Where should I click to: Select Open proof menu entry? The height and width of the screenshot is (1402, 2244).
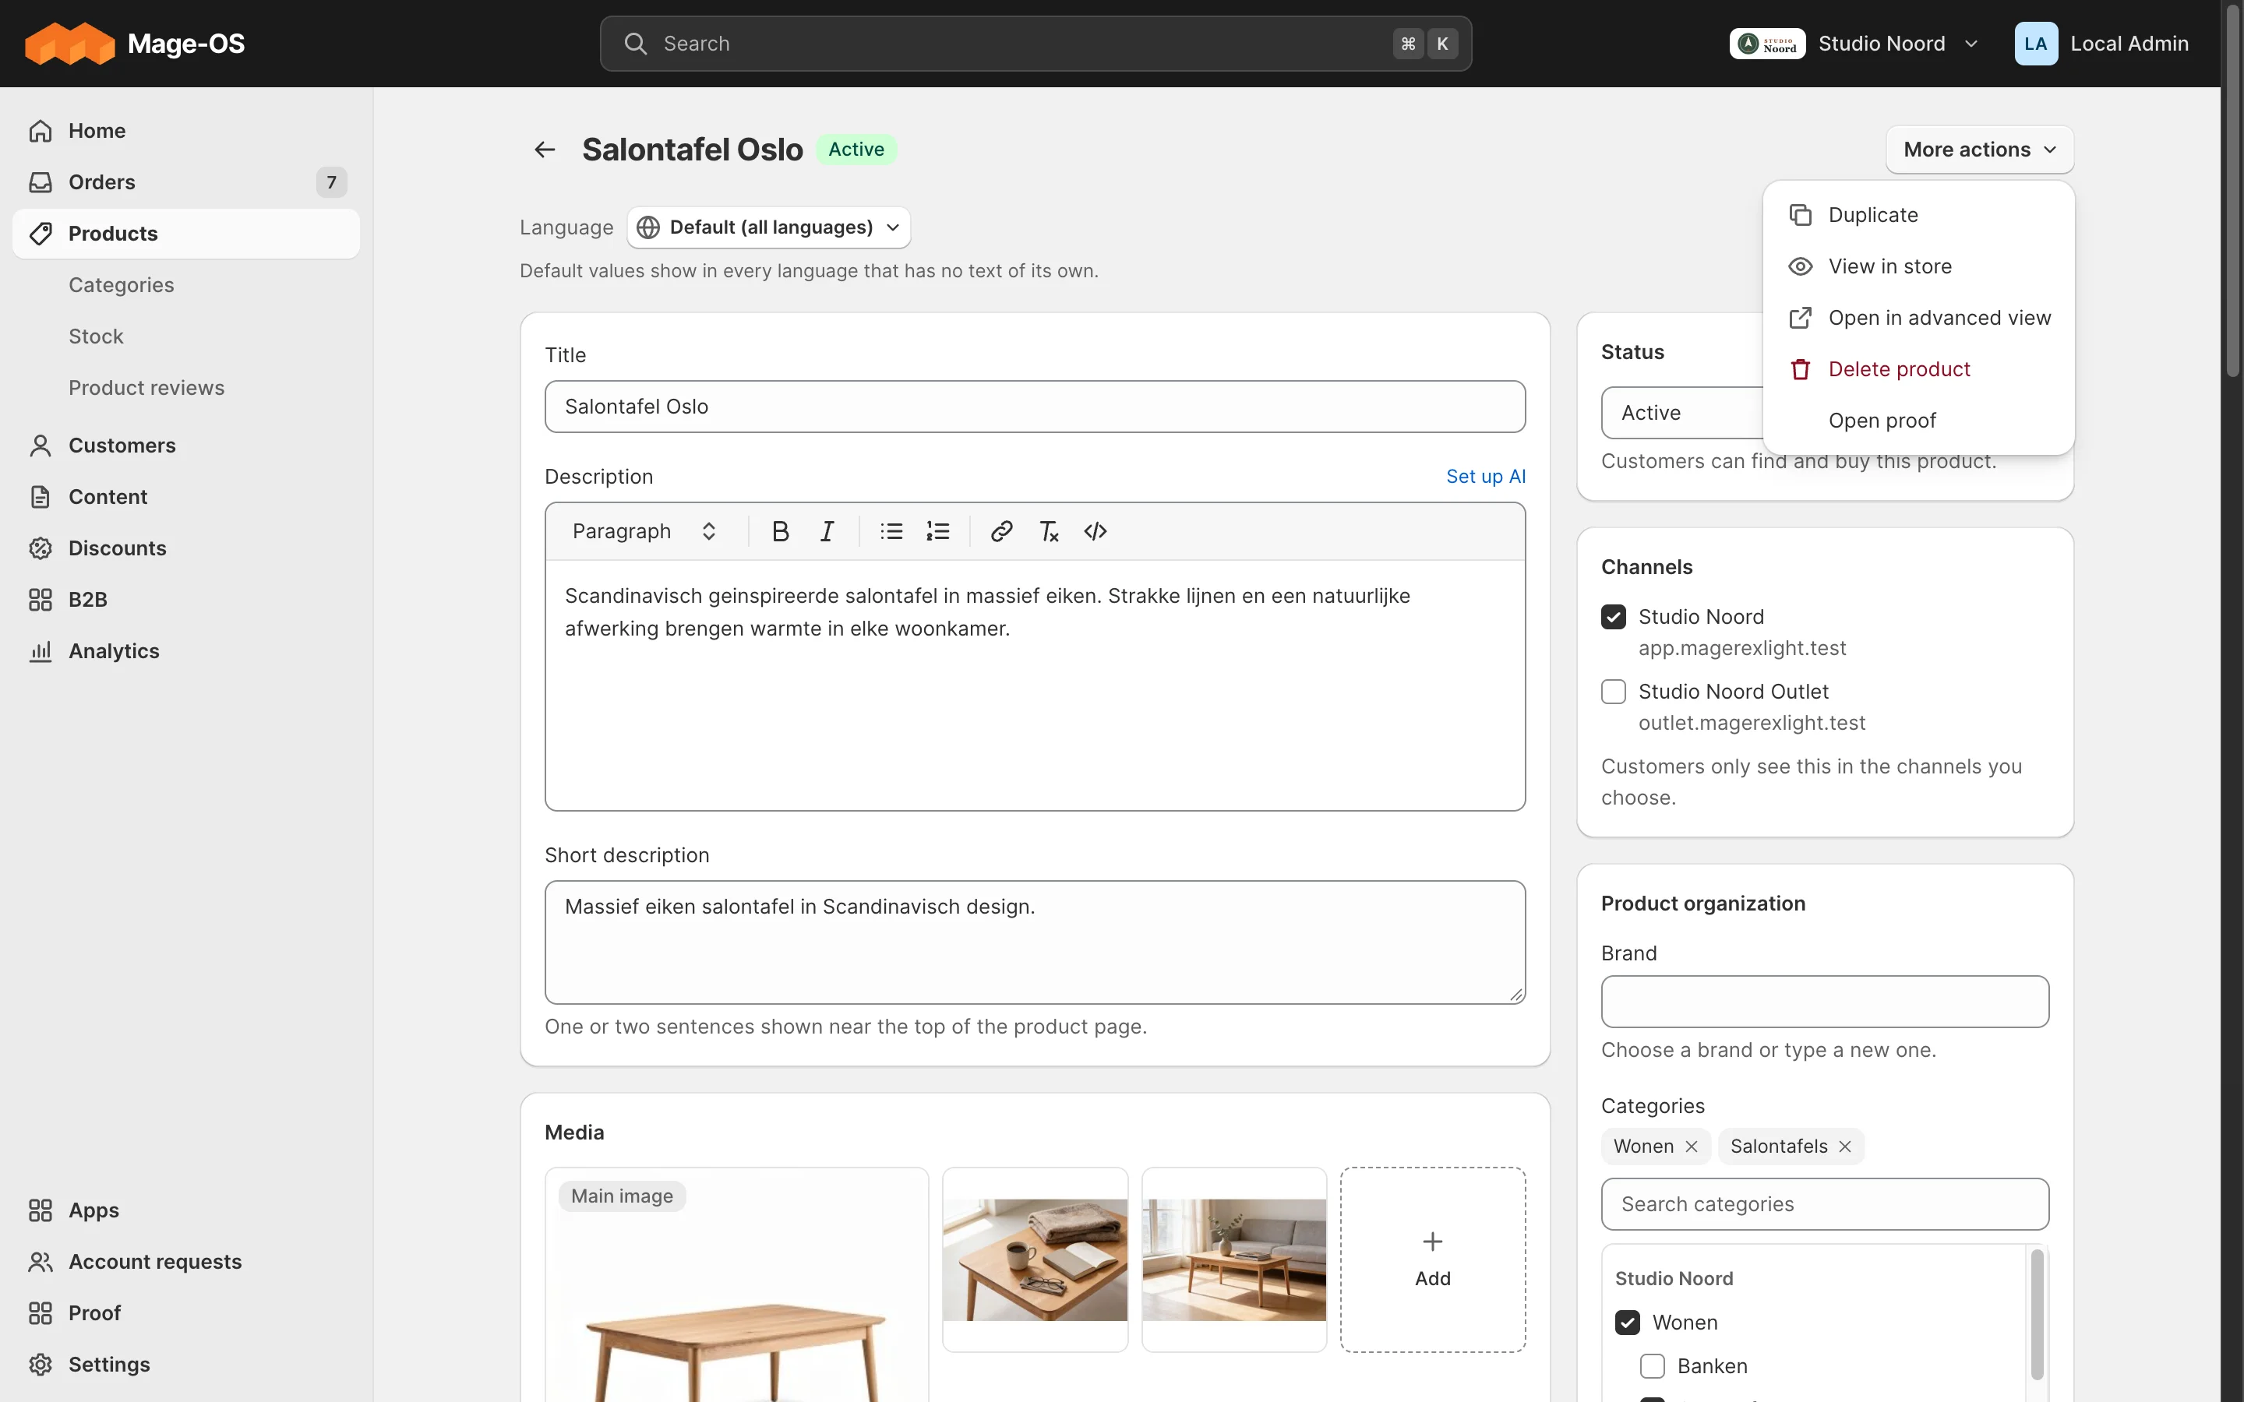pyautogui.click(x=1918, y=421)
